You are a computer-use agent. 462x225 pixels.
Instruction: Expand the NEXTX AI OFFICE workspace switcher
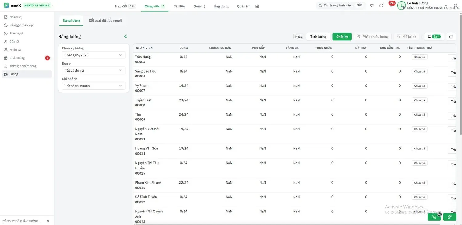click(54, 6)
